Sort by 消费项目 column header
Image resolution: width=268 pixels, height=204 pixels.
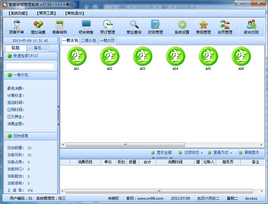(x=85, y=162)
